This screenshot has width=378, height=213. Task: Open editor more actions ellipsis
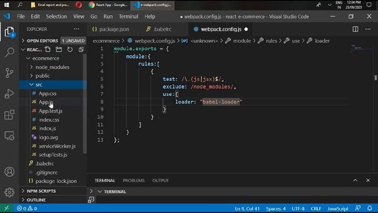368,29
